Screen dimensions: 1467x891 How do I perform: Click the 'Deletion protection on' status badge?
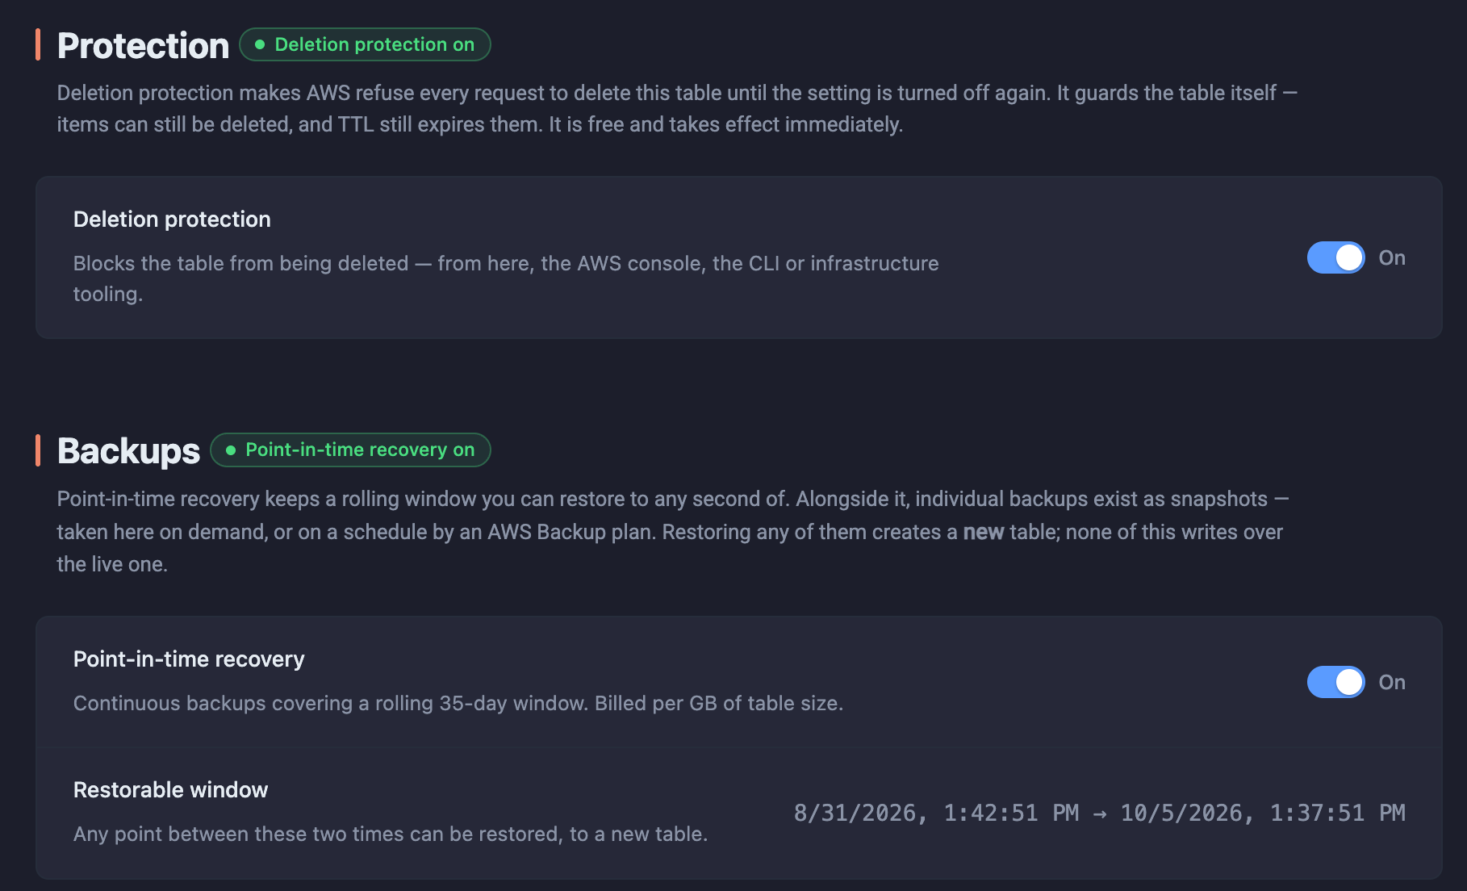tap(365, 44)
